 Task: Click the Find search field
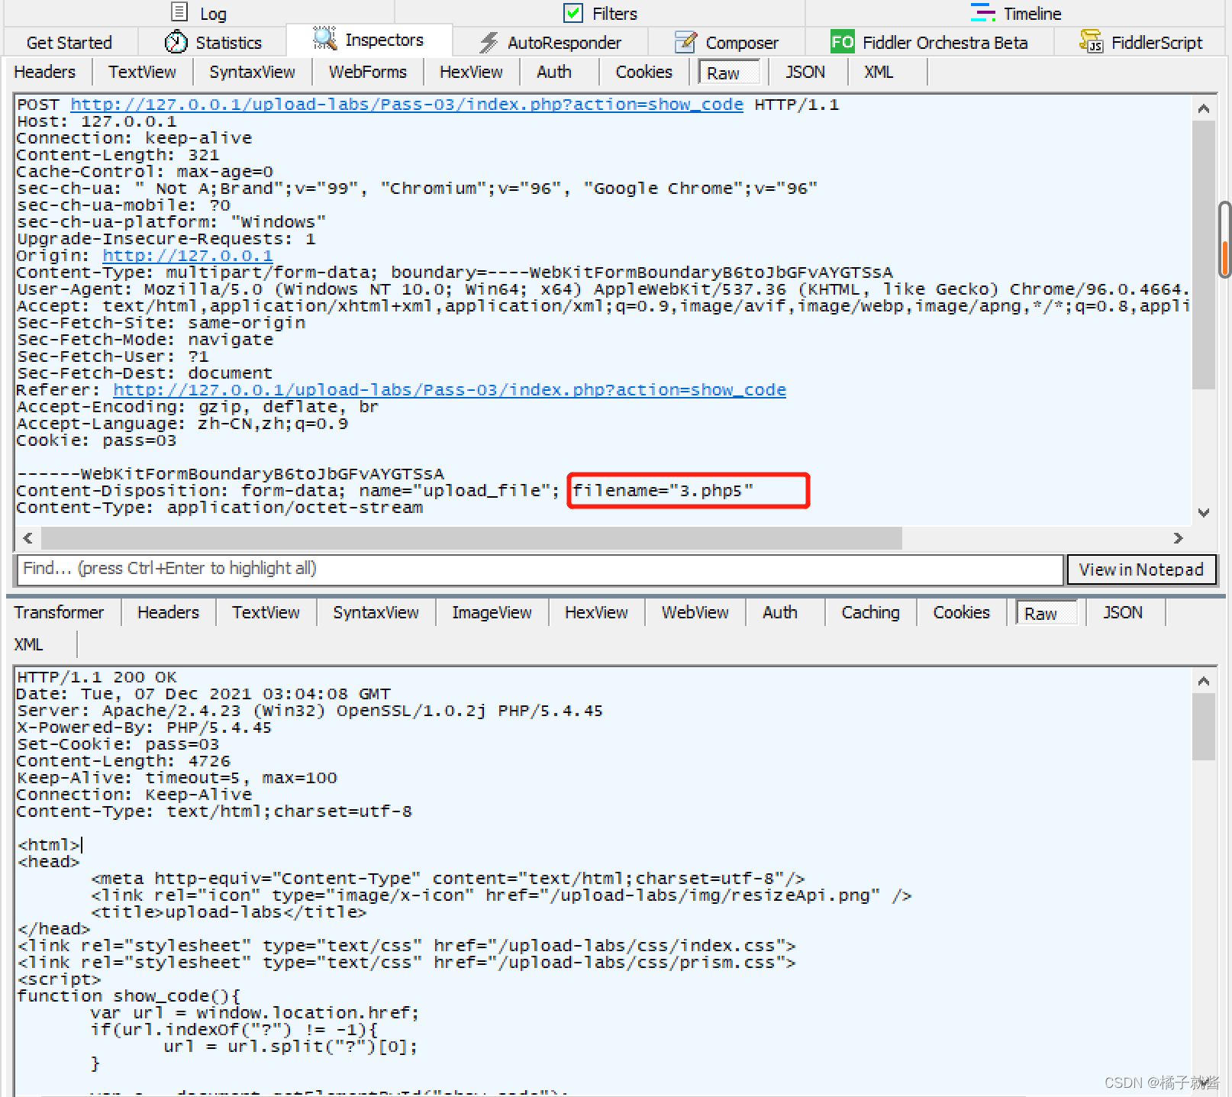(540, 569)
